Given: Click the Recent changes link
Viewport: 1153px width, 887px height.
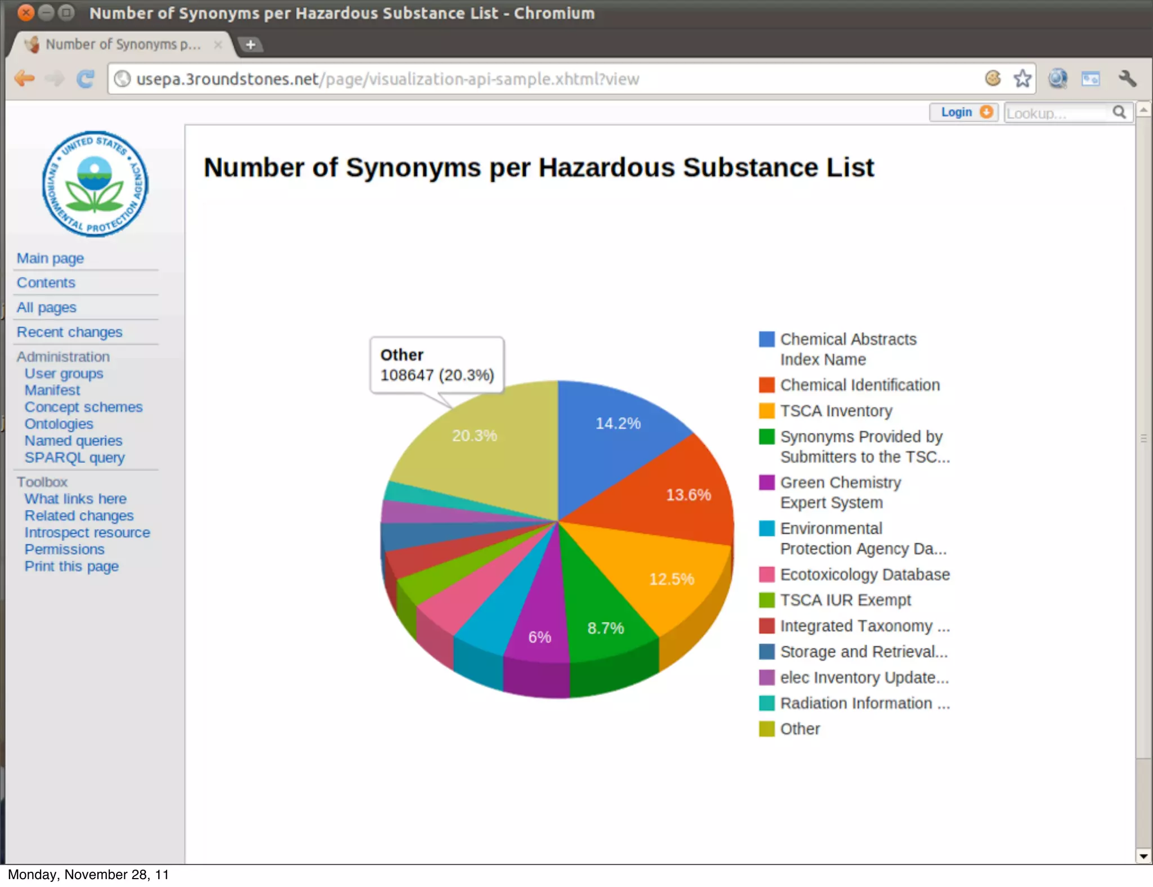Looking at the screenshot, I should (x=69, y=332).
